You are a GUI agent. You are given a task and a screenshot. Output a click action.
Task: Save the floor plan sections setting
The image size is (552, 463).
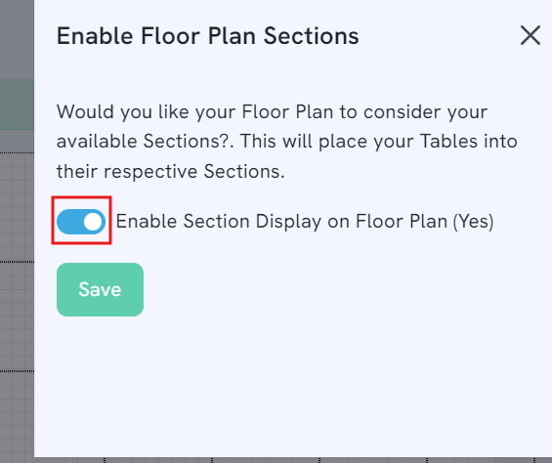(x=100, y=289)
